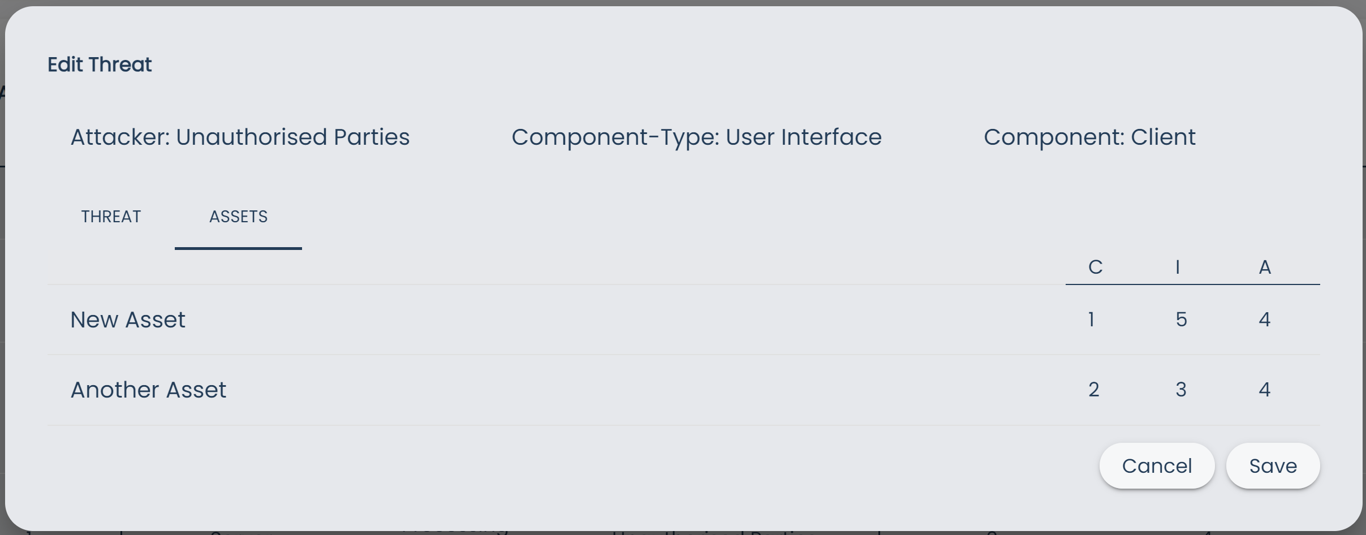Click the Availability value for New Asset
1366x535 pixels.
click(x=1265, y=319)
